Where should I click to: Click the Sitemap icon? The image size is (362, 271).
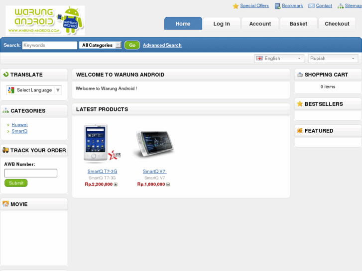340,6
